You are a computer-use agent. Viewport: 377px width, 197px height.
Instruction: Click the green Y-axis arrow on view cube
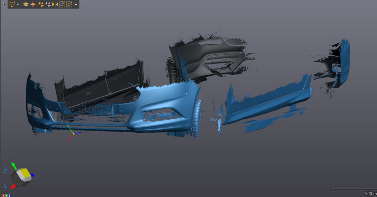[14, 166]
